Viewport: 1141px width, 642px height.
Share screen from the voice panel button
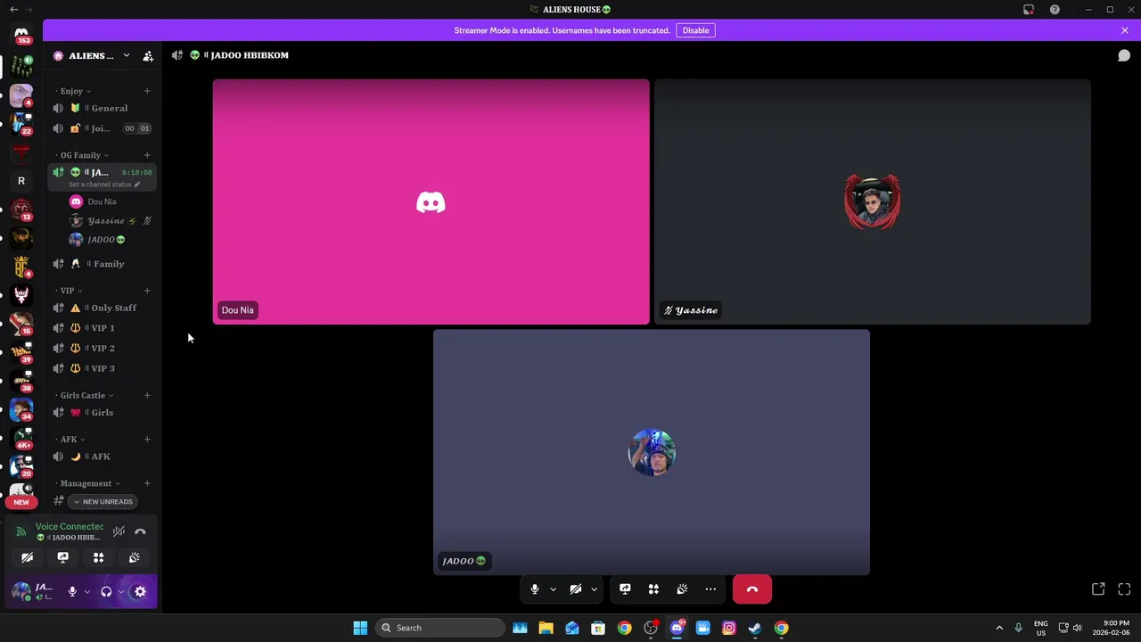tap(62, 557)
